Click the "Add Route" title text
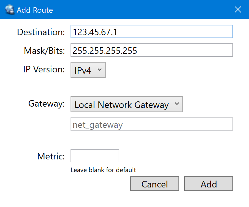The height and width of the screenshot is (207, 249). (35, 10)
